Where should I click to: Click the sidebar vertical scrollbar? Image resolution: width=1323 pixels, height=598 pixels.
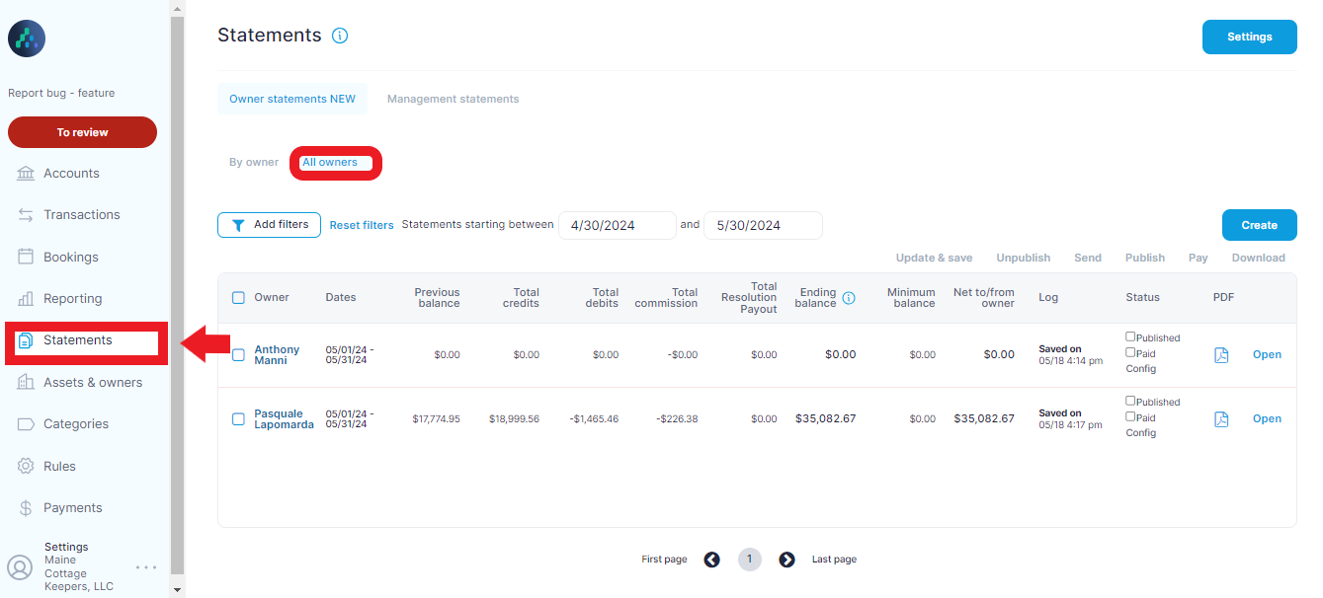177,296
